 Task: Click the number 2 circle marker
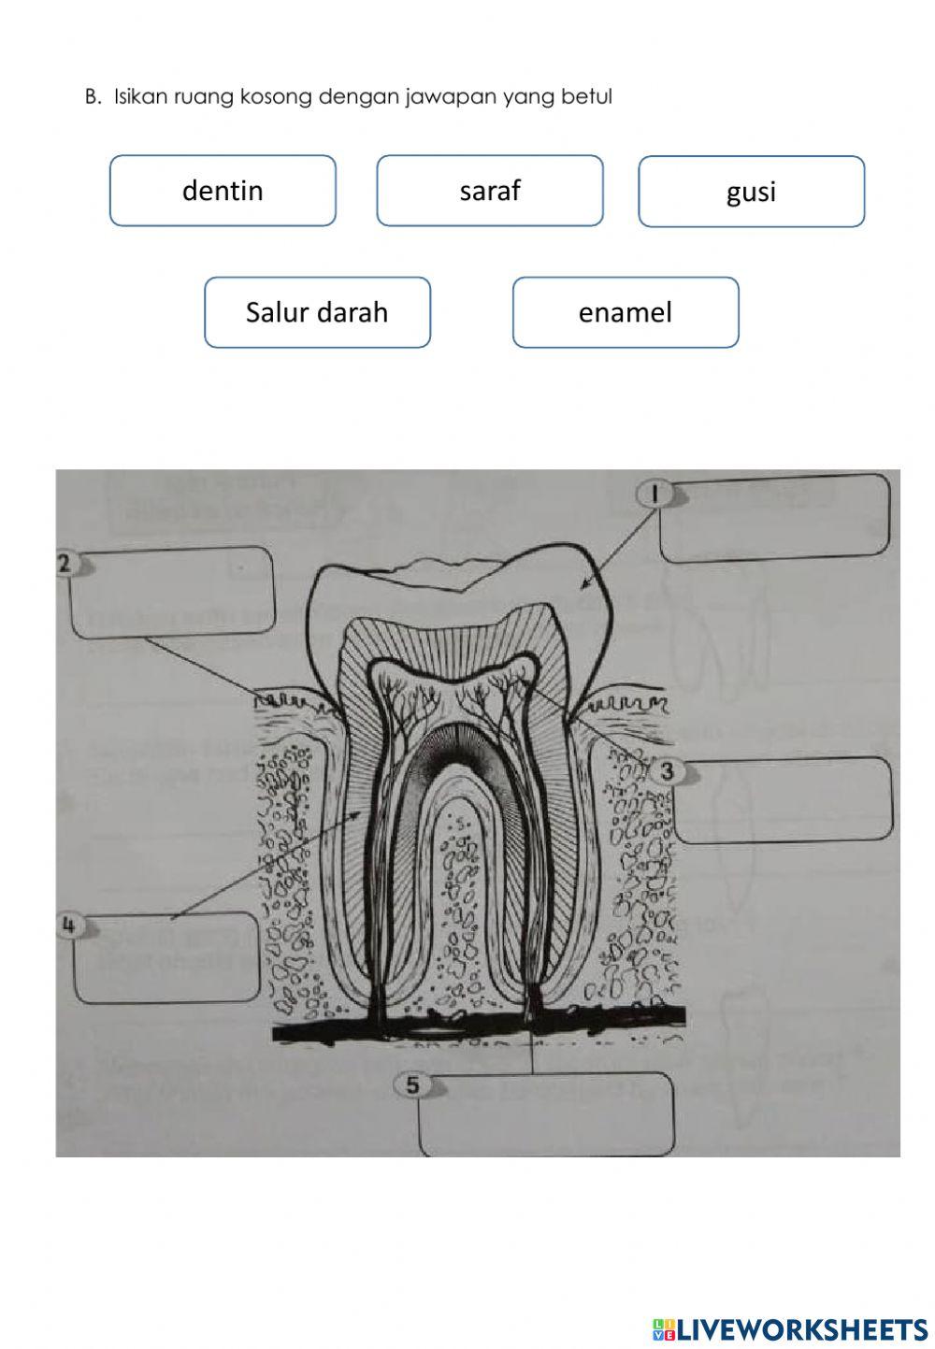tap(67, 564)
